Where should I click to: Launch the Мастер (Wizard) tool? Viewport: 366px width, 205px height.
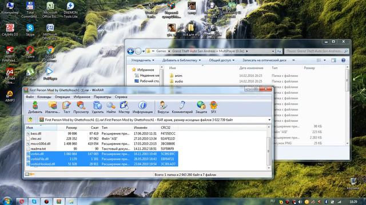(124, 107)
